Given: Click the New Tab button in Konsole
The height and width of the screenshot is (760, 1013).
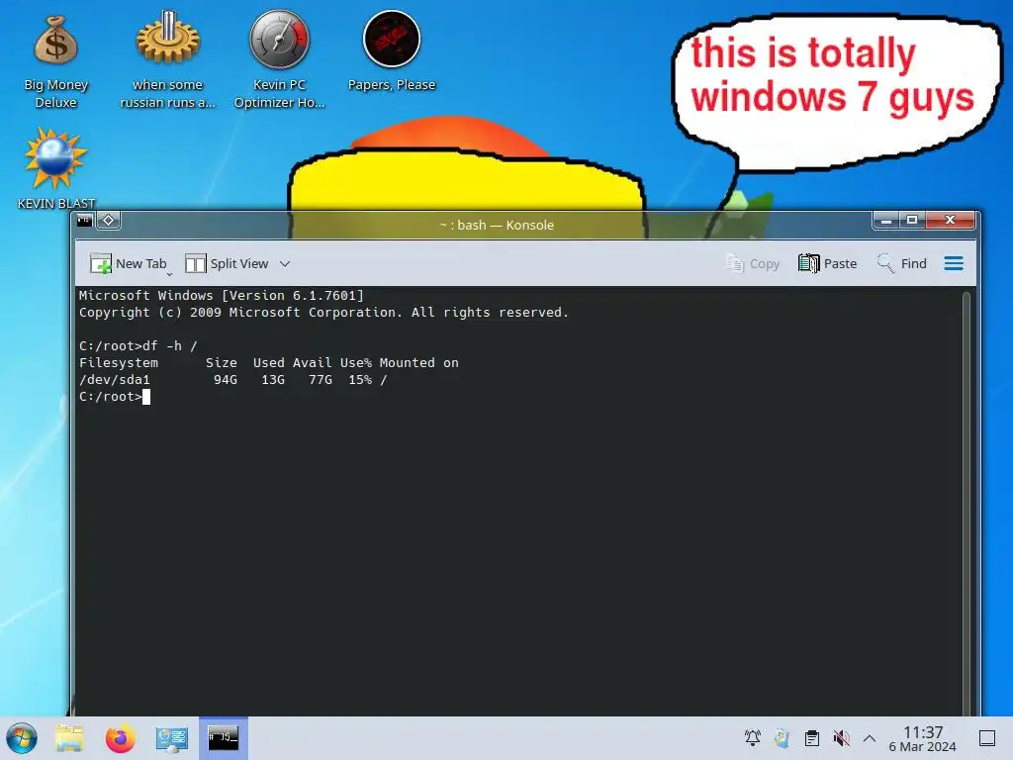Looking at the screenshot, I should (128, 263).
